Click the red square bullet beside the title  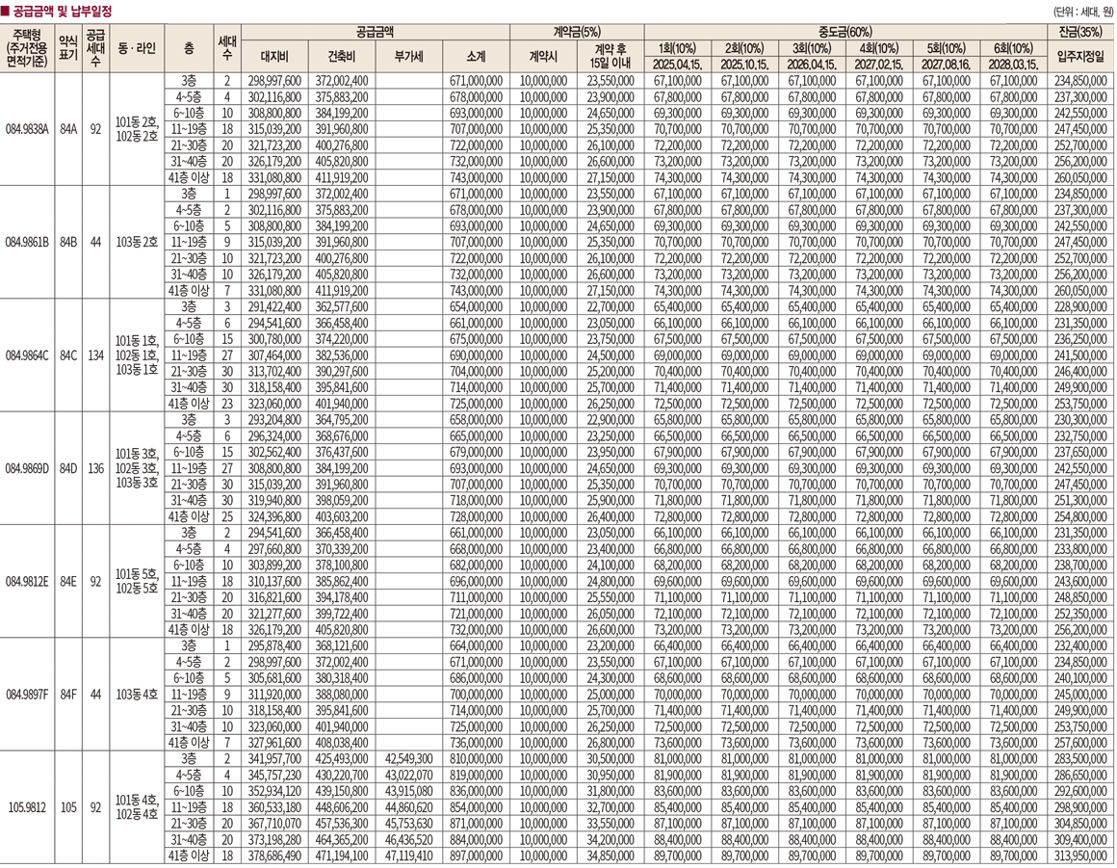6,12
